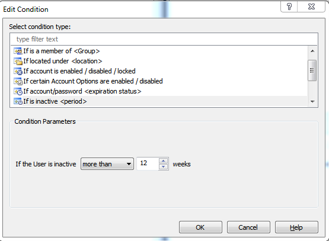Open the 'more than' comparison dropdown

(x=107, y=164)
